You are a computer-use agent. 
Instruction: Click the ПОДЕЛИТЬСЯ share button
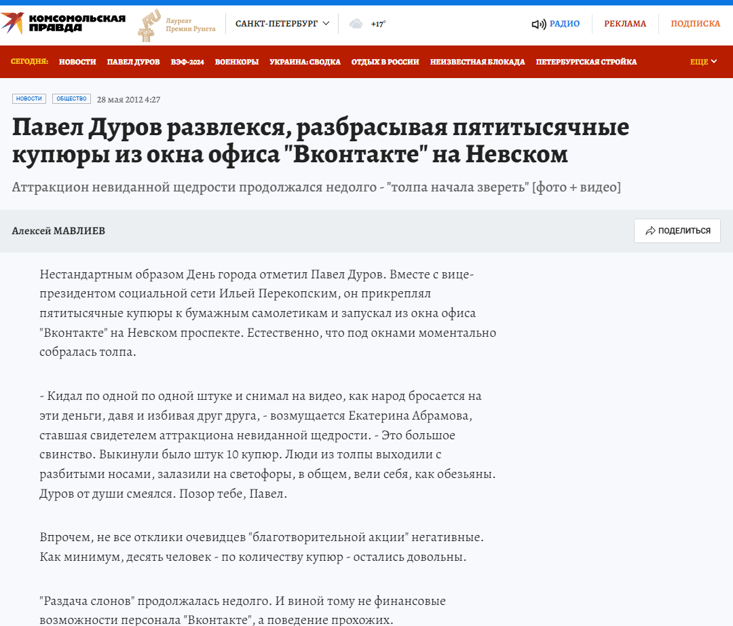pos(677,231)
